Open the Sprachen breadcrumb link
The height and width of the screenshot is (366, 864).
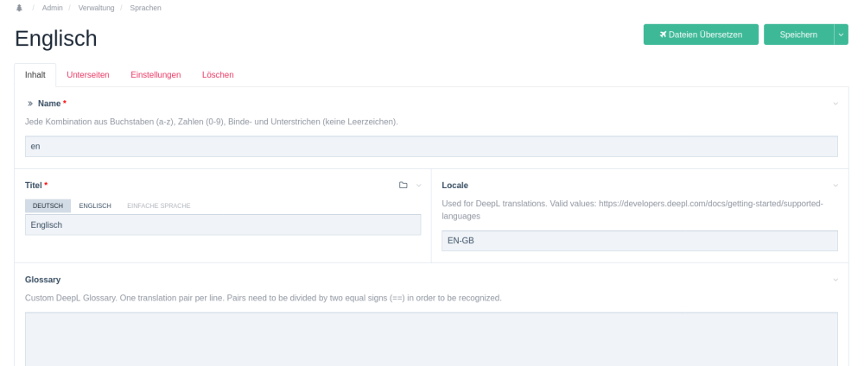(145, 8)
